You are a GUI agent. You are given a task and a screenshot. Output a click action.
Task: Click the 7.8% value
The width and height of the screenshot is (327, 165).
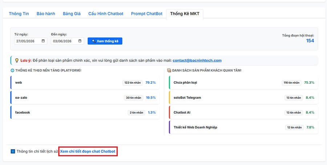click(310, 127)
